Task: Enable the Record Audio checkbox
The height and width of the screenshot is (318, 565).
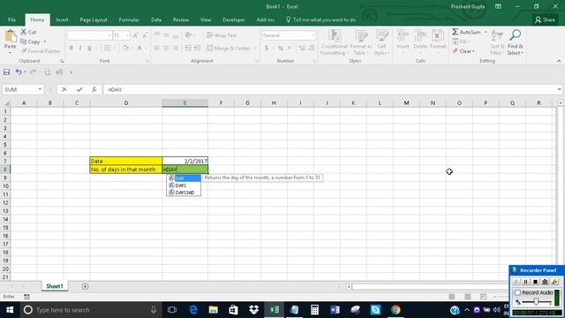Action: (518, 292)
